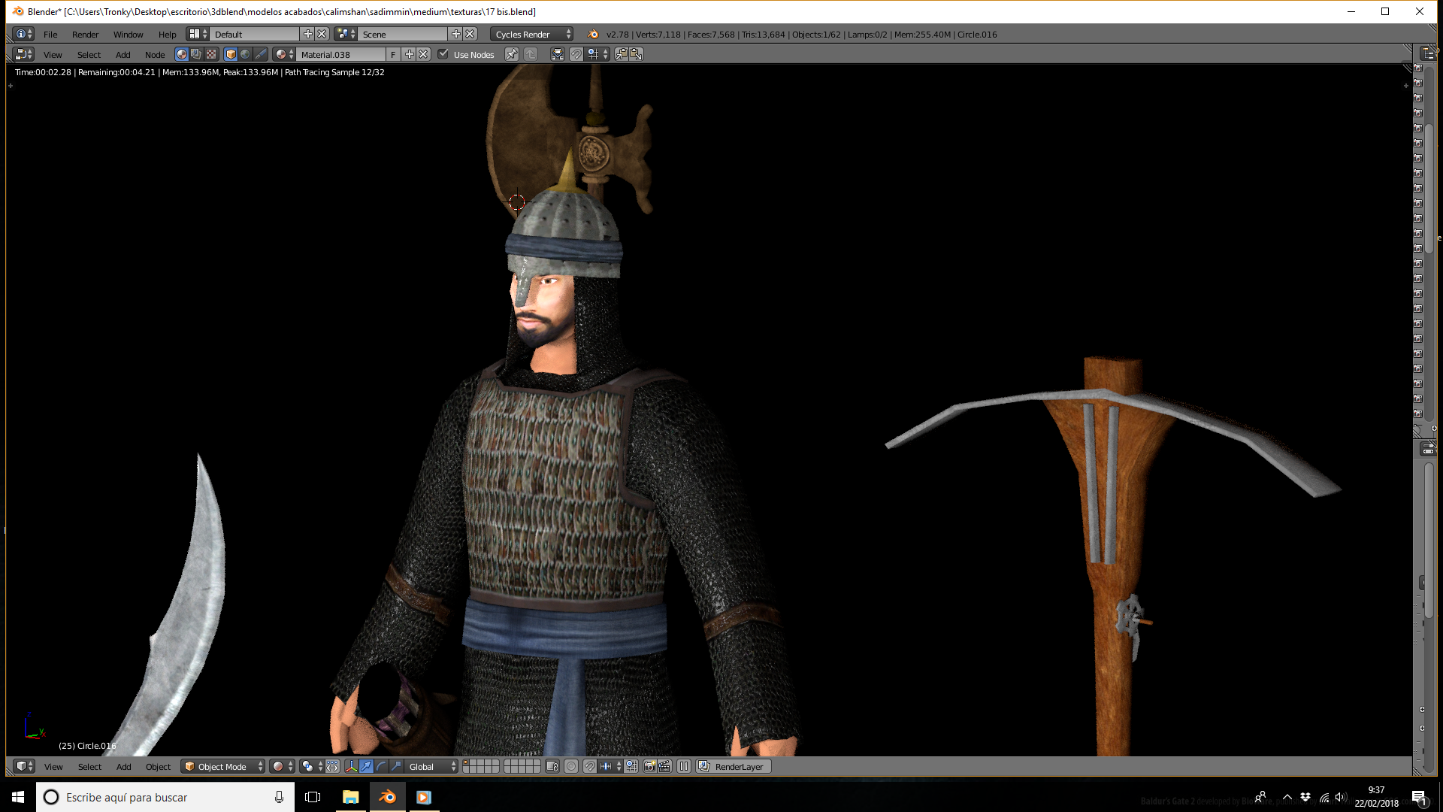This screenshot has width=1443, height=812.
Task: Click the Material.038 name field
Action: tap(342, 54)
